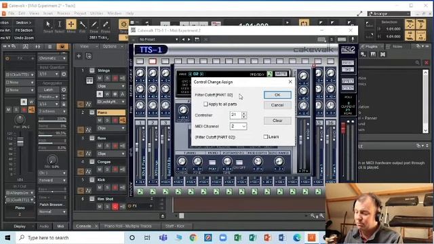Pick the Erase tool
This screenshot has width=434, height=244.
click(x=106, y=25)
